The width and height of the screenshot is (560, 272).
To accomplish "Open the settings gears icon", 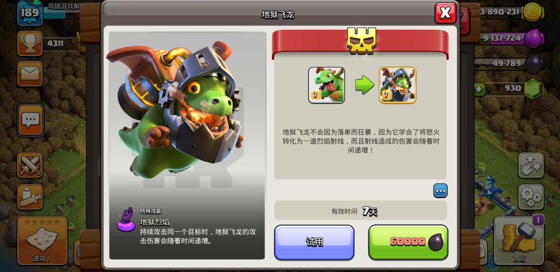I will pos(531,196).
